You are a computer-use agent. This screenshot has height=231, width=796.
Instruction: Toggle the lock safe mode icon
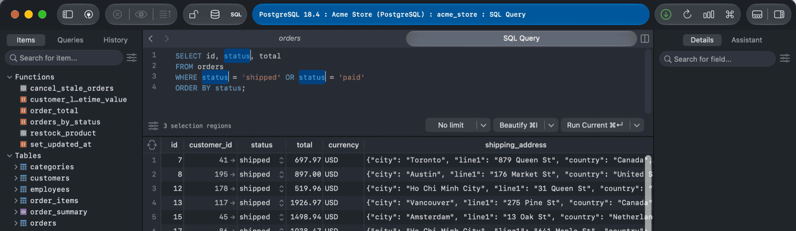[194, 14]
